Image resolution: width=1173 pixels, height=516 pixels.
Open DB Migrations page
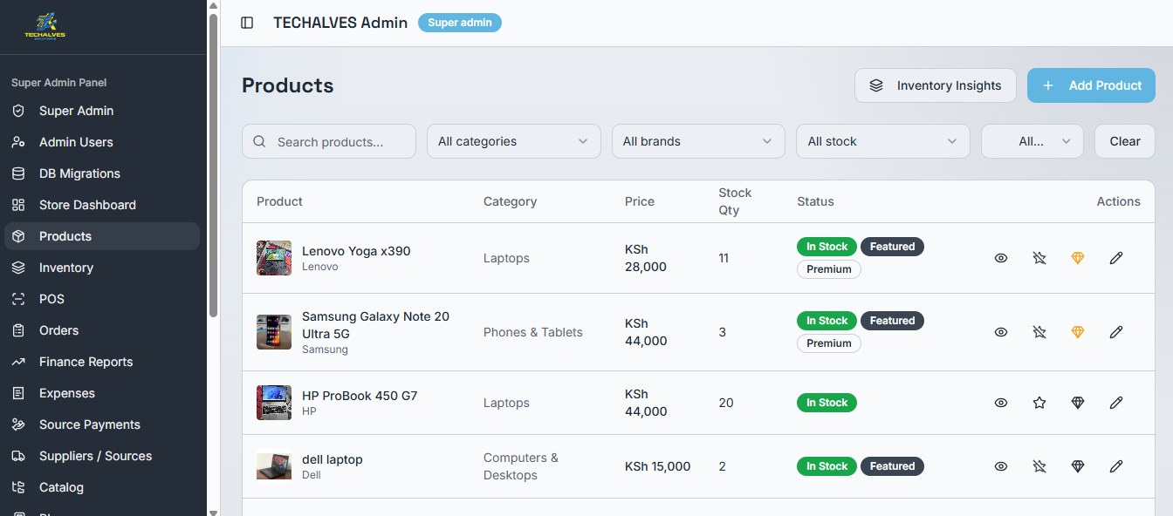tap(101, 173)
